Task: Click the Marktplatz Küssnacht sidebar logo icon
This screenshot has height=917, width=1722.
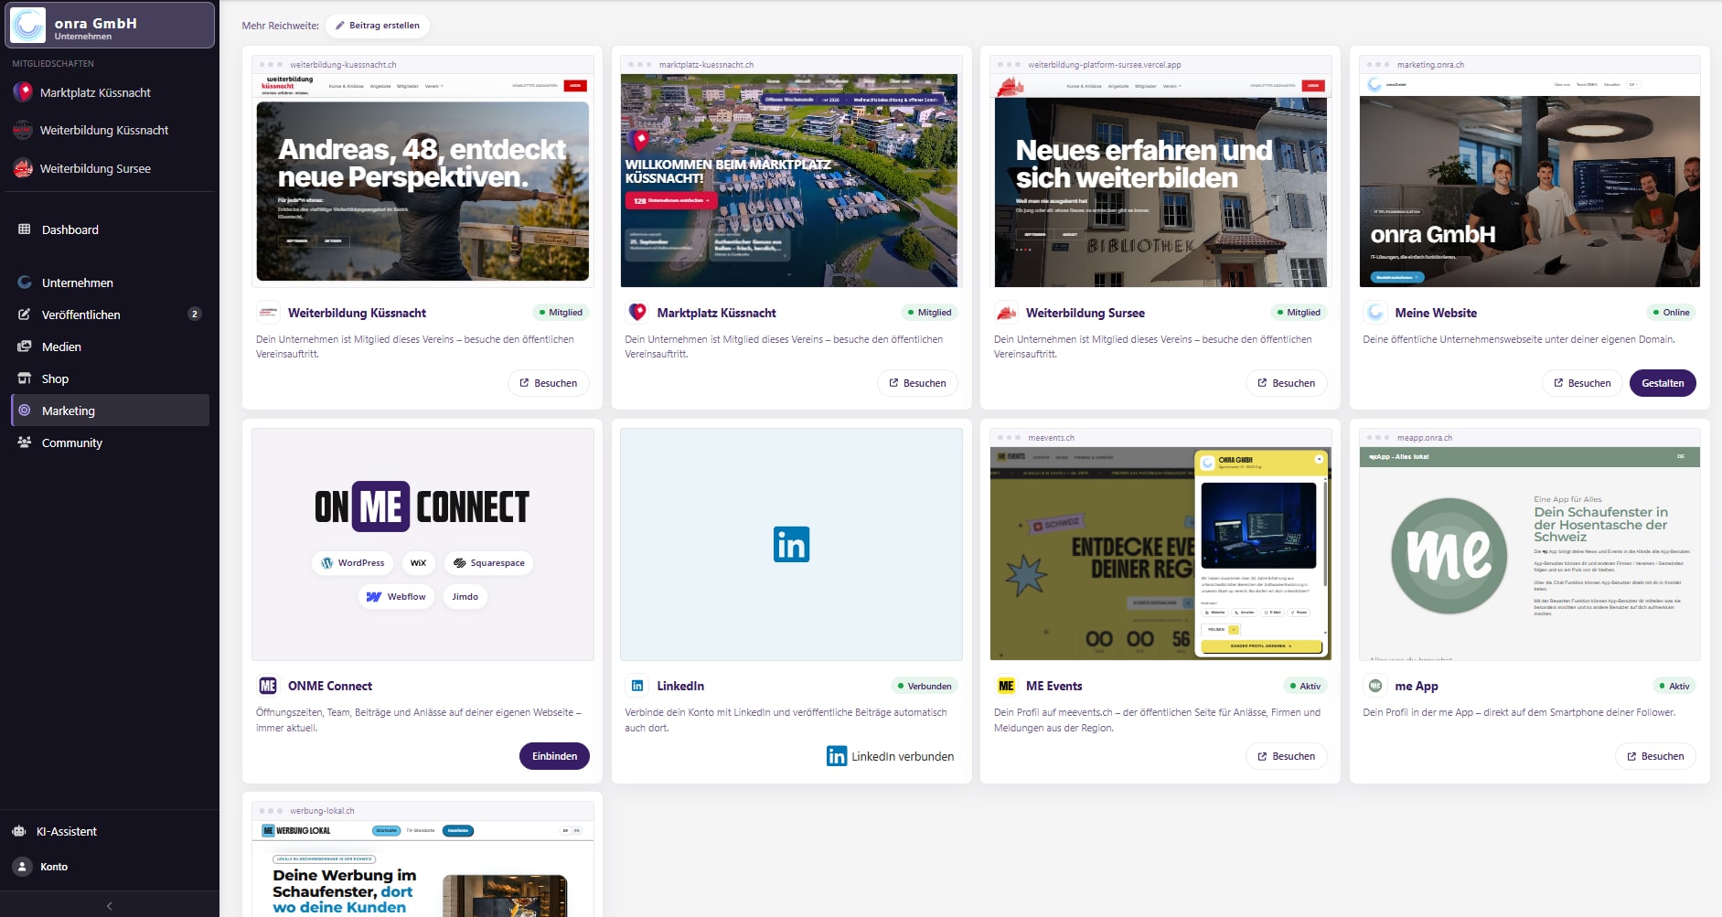Action: (23, 92)
